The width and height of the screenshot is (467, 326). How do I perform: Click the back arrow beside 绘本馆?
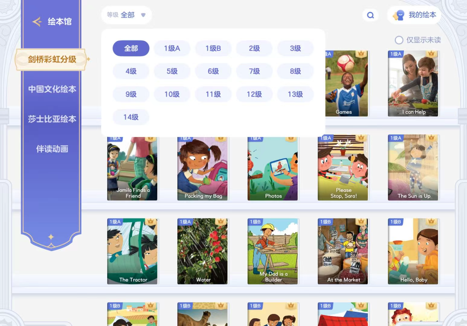click(37, 22)
